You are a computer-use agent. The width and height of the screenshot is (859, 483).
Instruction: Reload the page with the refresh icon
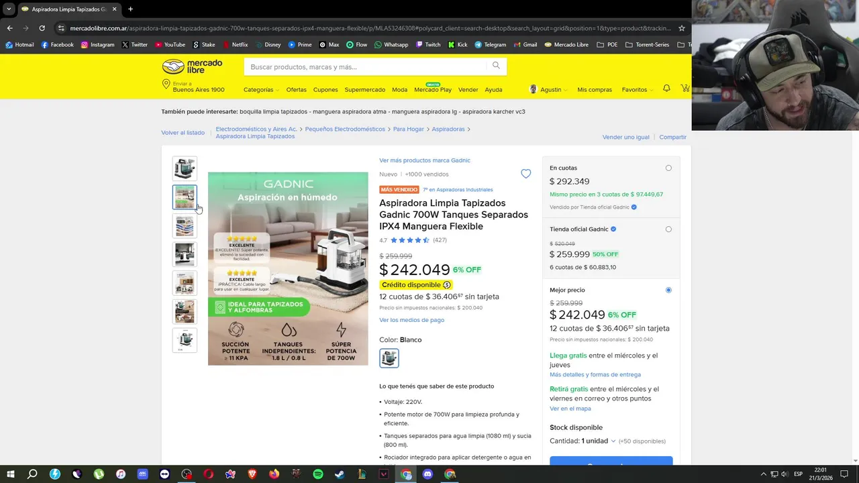click(42, 28)
